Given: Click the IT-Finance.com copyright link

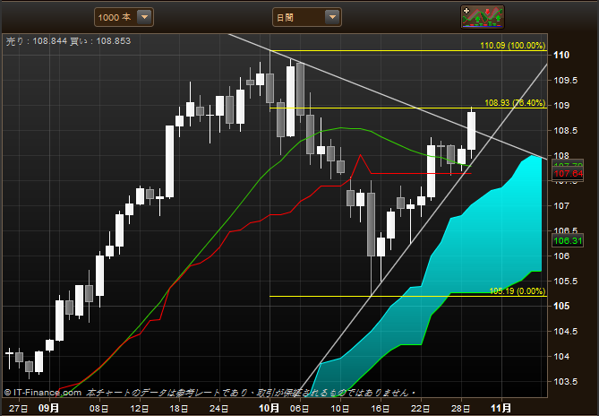Looking at the screenshot, I should [x=43, y=393].
